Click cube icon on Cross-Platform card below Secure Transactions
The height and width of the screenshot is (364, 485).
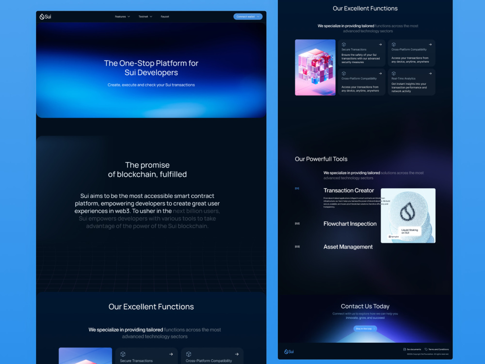click(x=344, y=74)
